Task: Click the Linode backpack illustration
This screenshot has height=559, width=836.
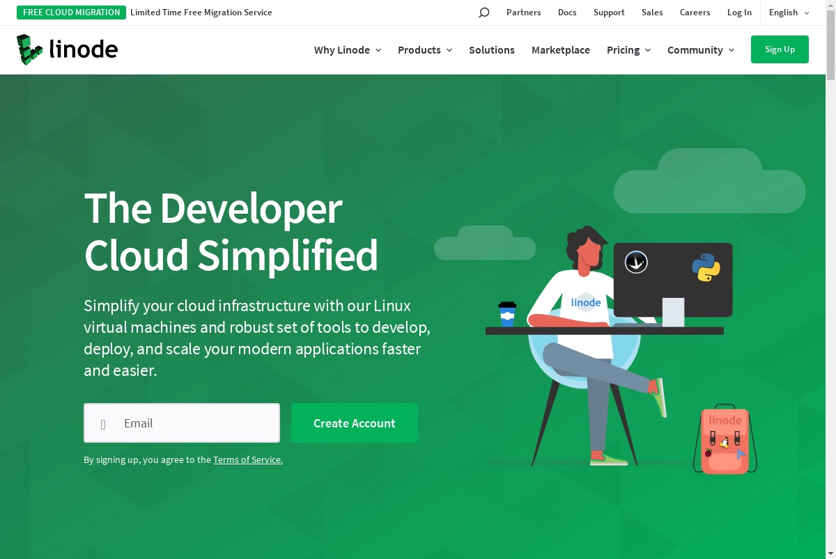Action: pos(725,440)
